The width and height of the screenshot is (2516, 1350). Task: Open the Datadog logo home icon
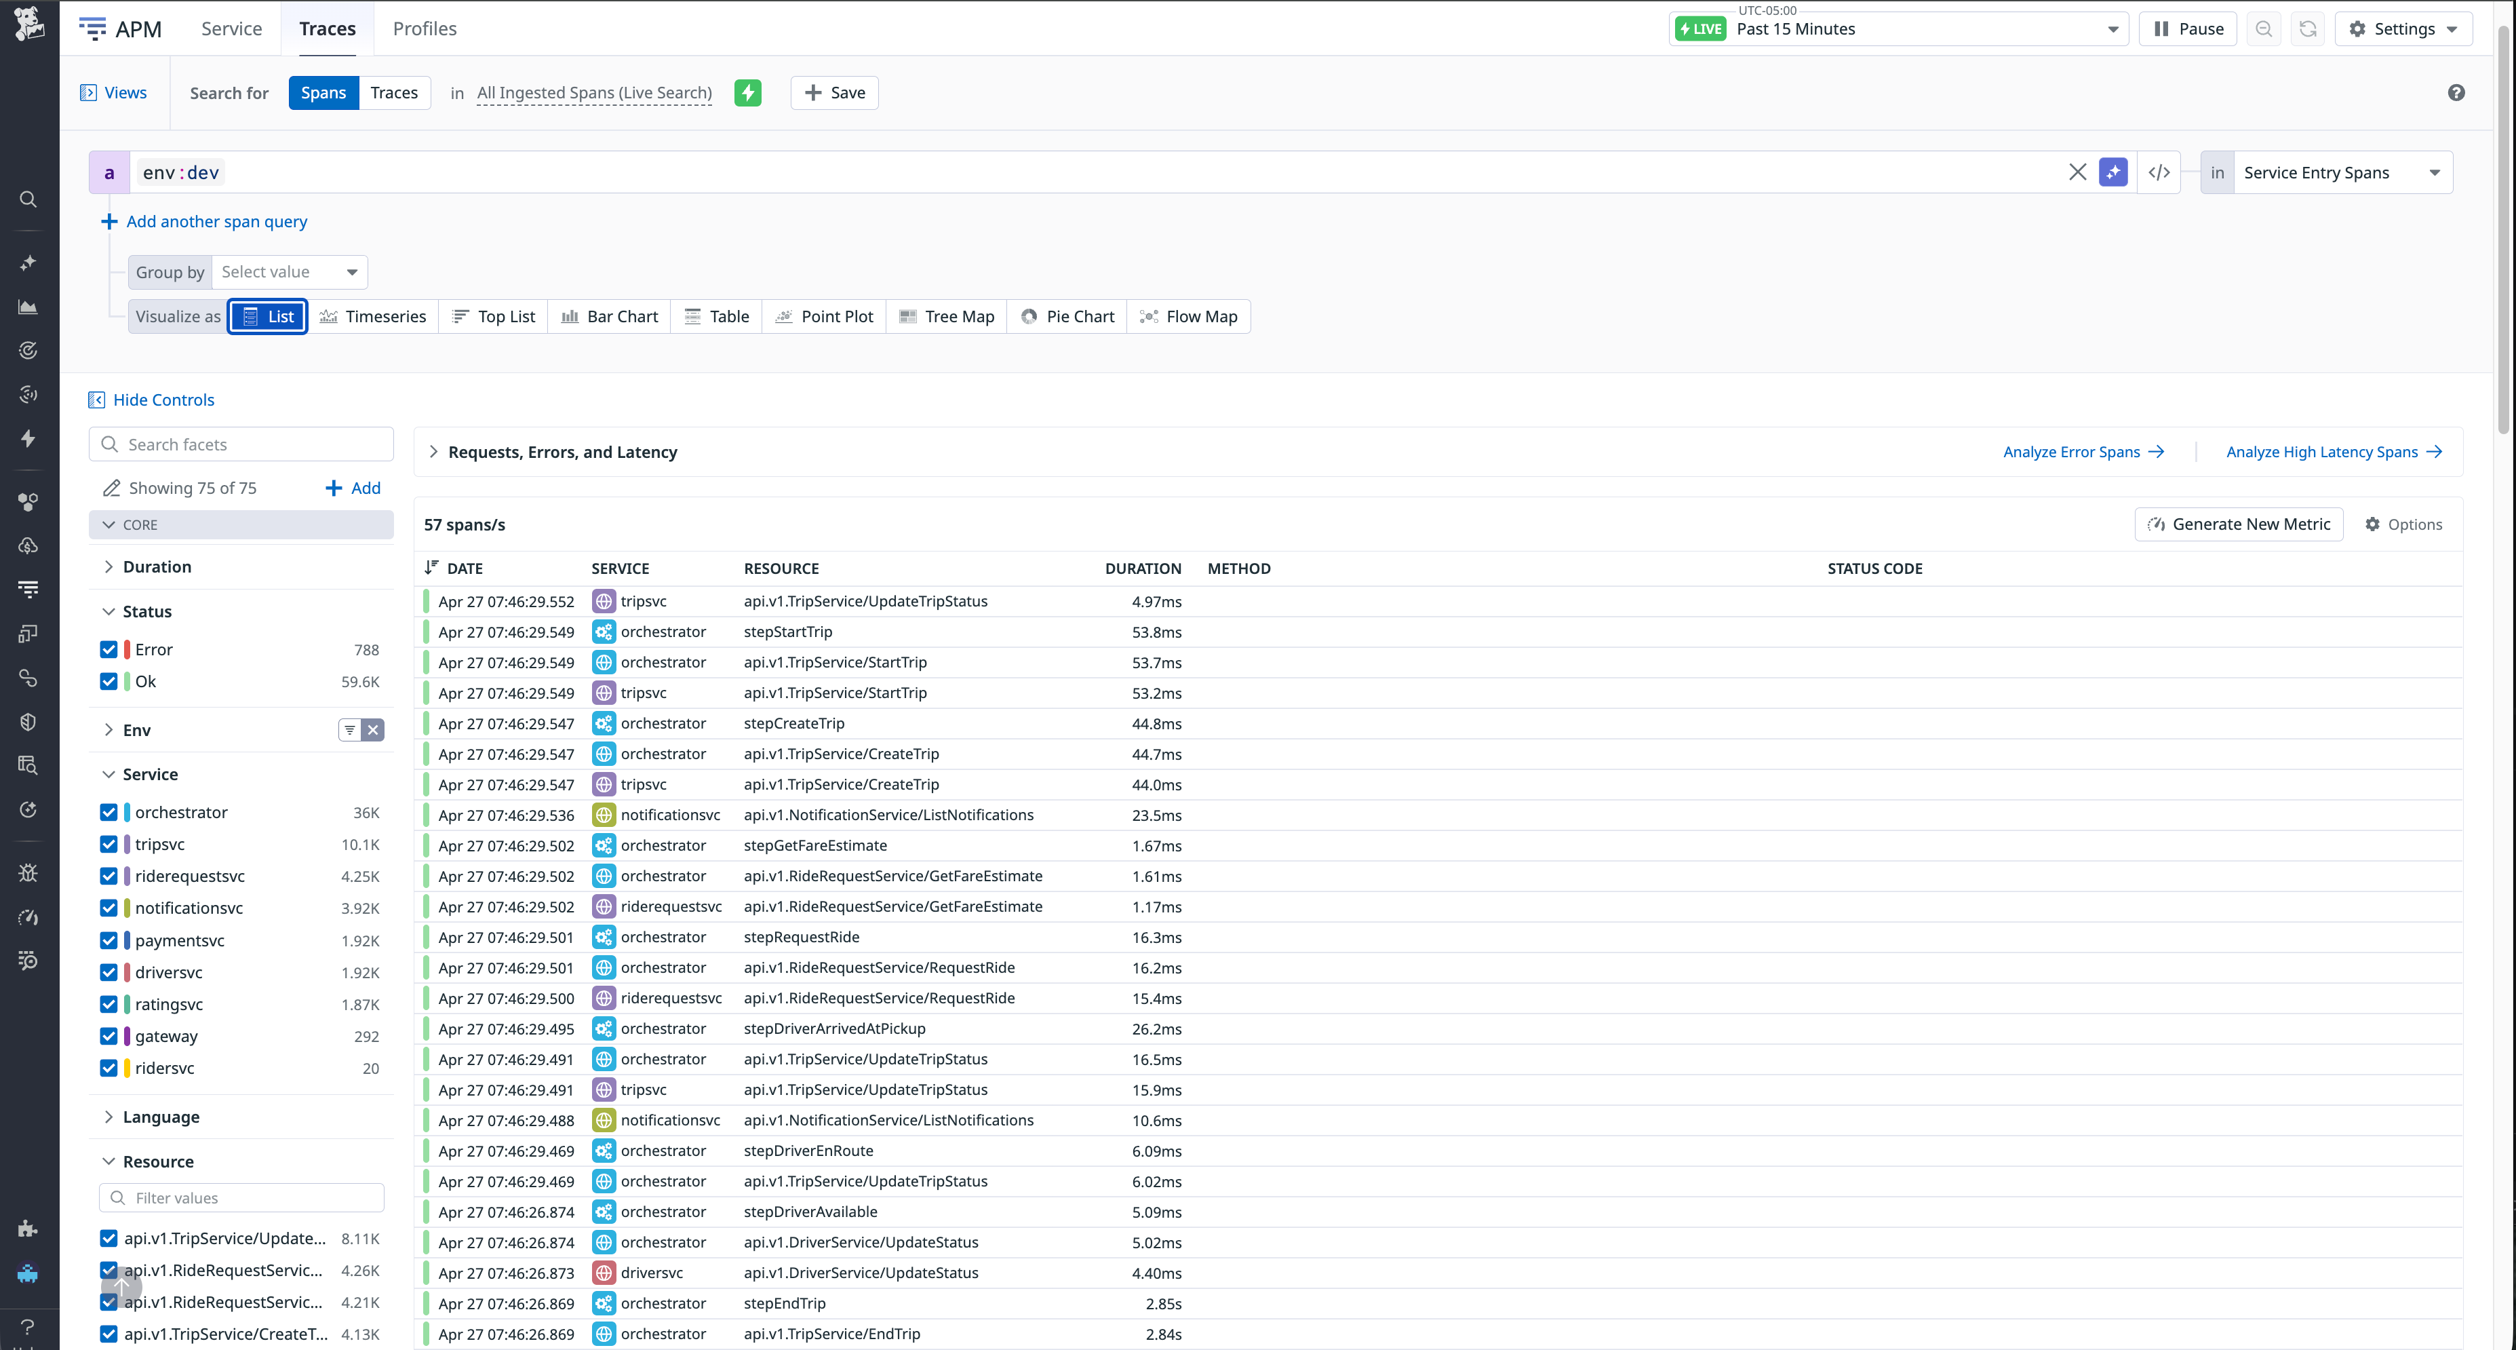pos(28,24)
